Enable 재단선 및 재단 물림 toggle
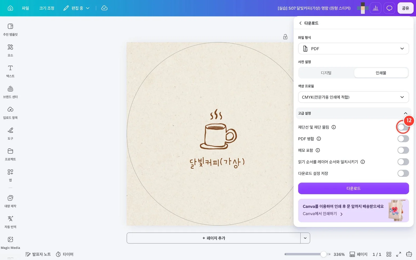This screenshot has height=260, width=416. [403, 127]
